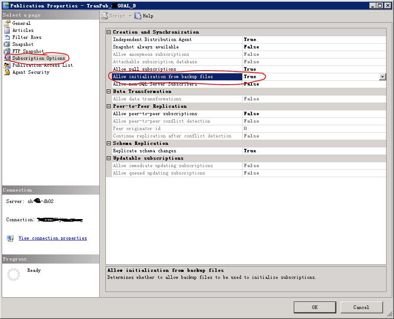Viewport: 394px width, 319px height.
Task: Collapse the Peer-to-Peer Replication section
Action: pyautogui.click(x=108, y=106)
